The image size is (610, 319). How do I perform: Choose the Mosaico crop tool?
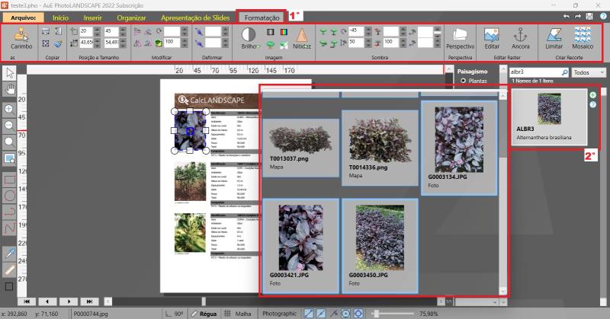(583, 39)
